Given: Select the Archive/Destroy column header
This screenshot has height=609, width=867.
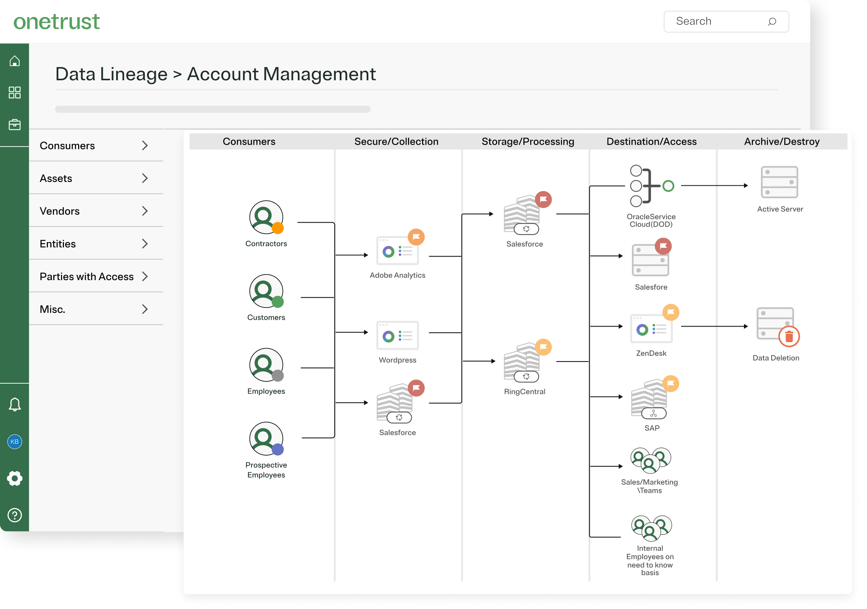Looking at the screenshot, I should point(781,141).
